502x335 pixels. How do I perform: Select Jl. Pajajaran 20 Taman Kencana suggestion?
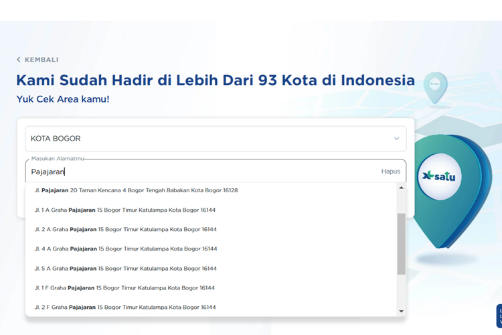[137, 190]
